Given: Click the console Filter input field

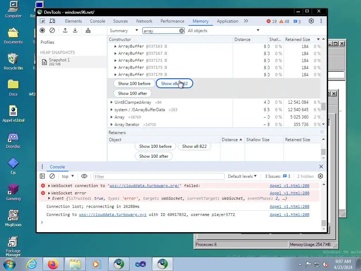Looking at the screenshot, I should click(159, 176).
